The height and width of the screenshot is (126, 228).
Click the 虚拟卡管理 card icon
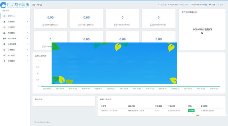(4, 38)
